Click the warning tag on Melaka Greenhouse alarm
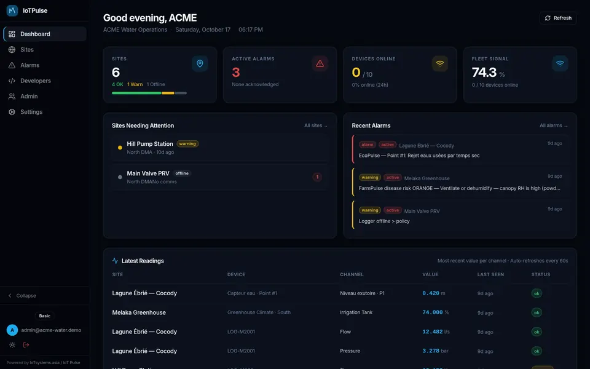590x369 pixels. point(370,177)
